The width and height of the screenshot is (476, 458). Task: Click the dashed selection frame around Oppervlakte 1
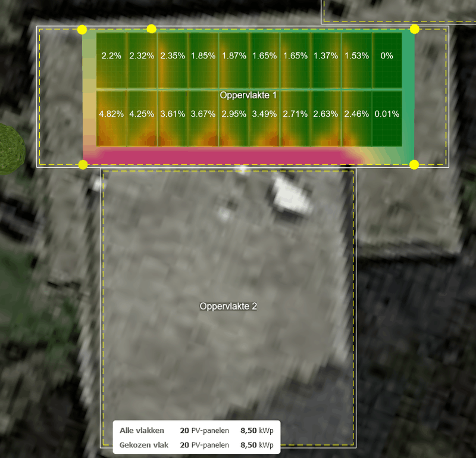click(x=40, y=95)
